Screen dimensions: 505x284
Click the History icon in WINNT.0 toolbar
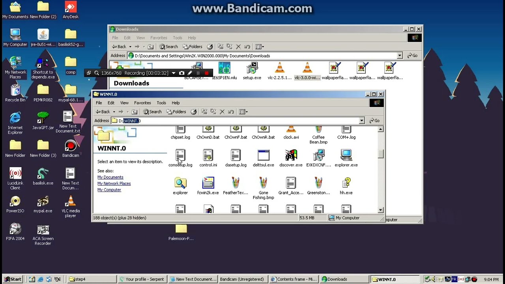(193, 112)
